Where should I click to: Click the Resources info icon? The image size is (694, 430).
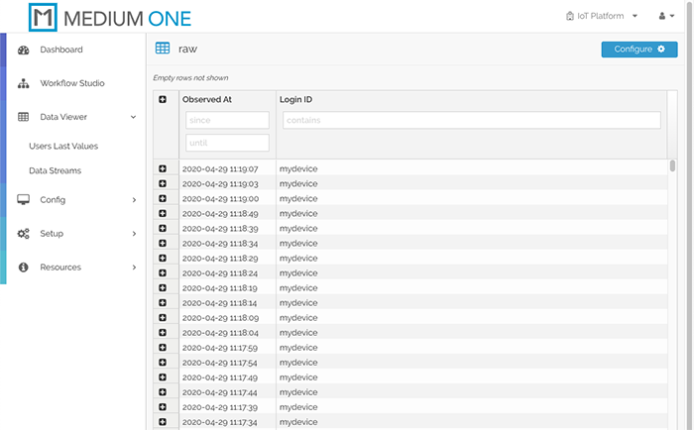click(23, 268)
